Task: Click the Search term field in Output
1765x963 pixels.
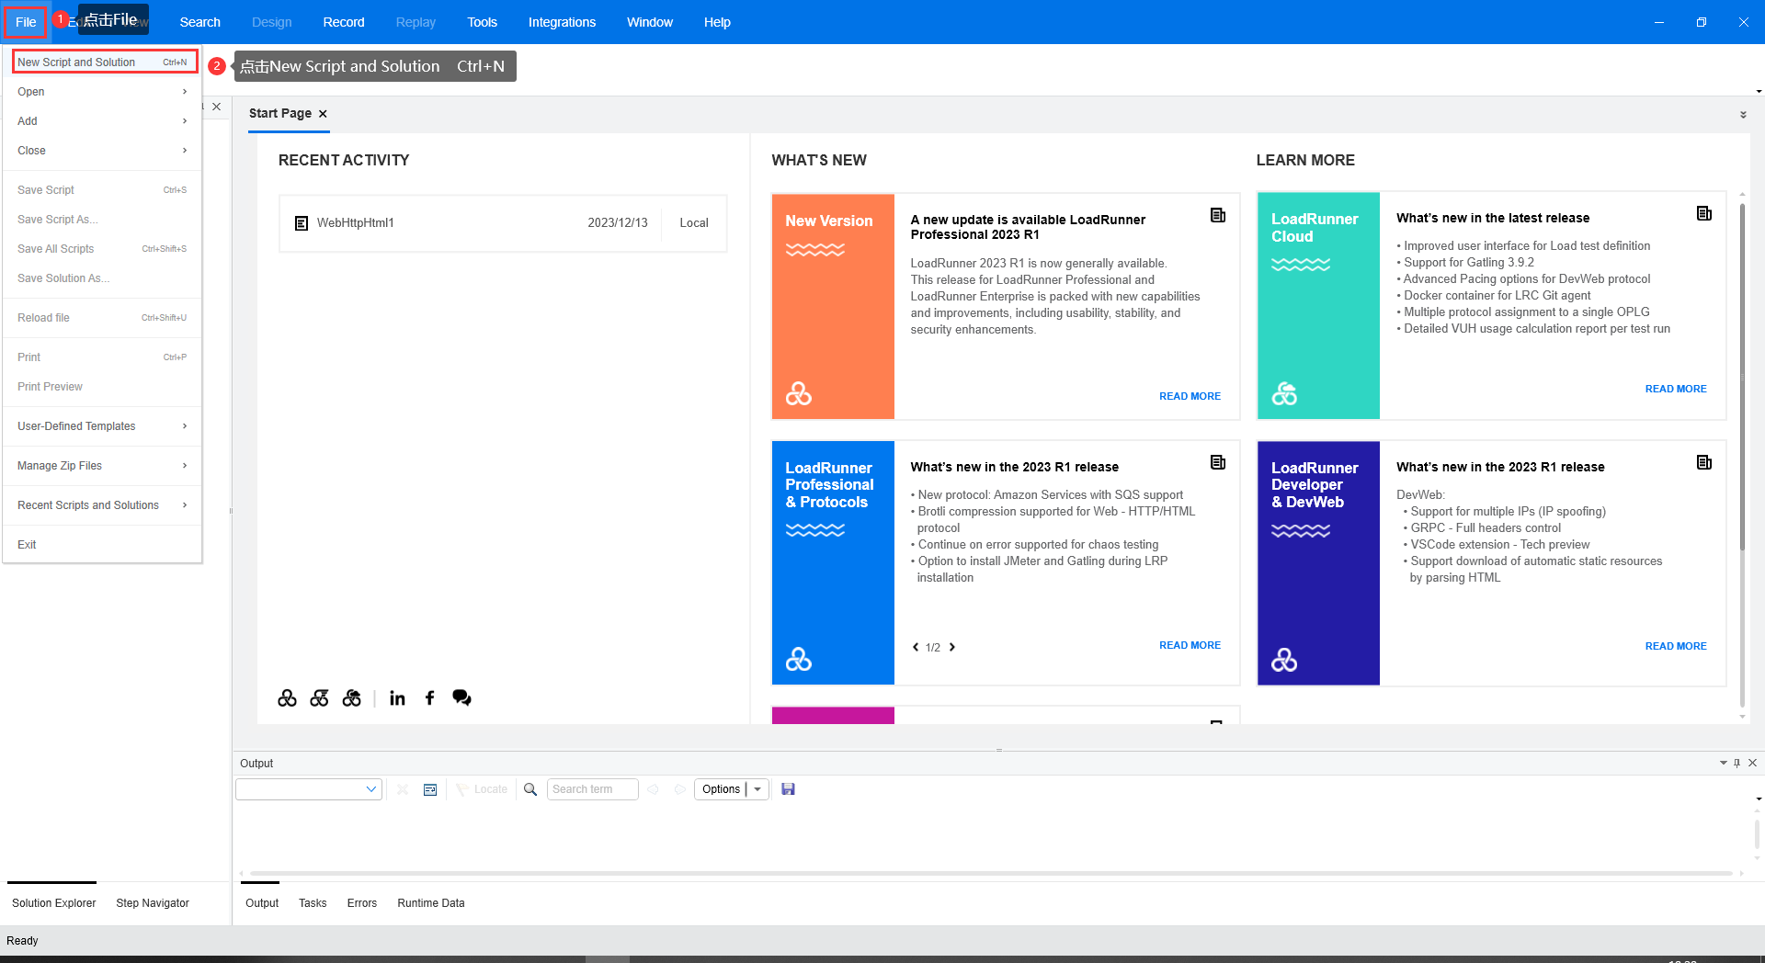Action: (x=593, y=789)
